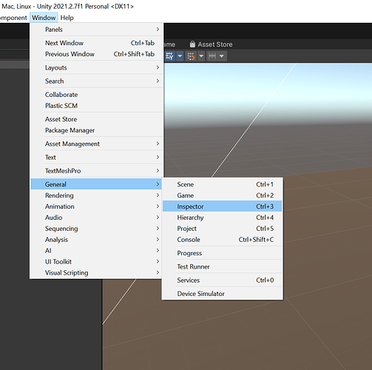This screenshot has width=372, height=370.
Task: Choose Next Window from the Window menu
Action: [x=96, y=43]
